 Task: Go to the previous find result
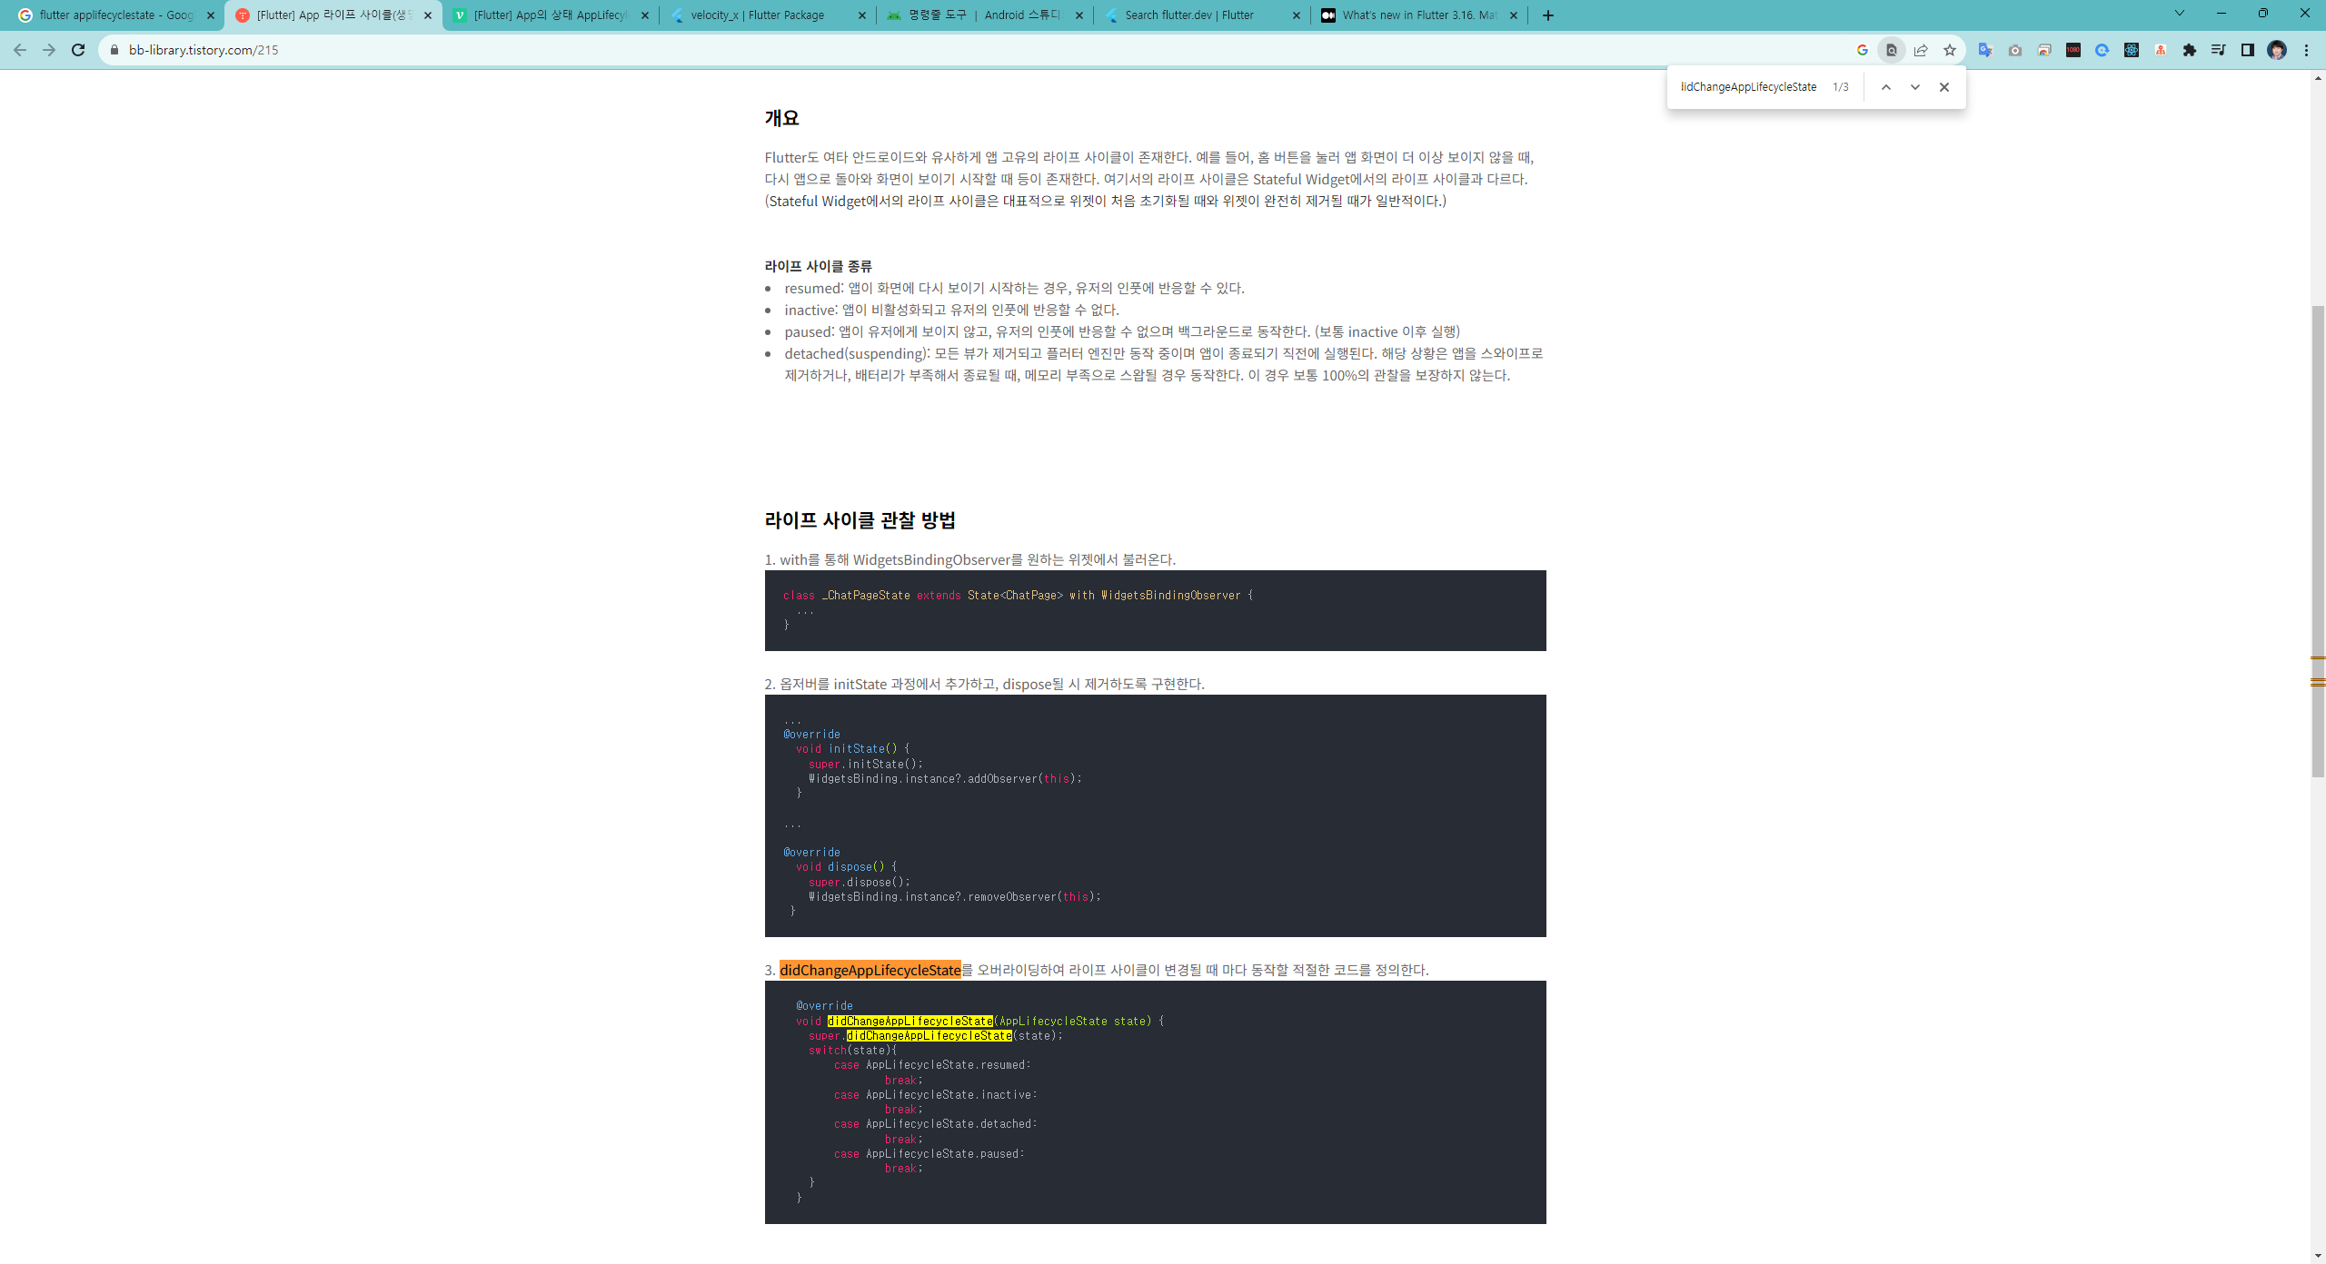click(x=1886, y=87)
